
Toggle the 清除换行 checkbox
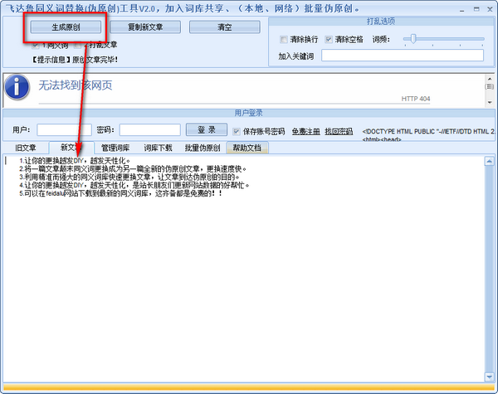285,40
